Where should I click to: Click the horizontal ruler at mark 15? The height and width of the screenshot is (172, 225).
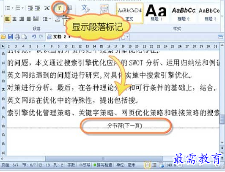pos(102,46)
